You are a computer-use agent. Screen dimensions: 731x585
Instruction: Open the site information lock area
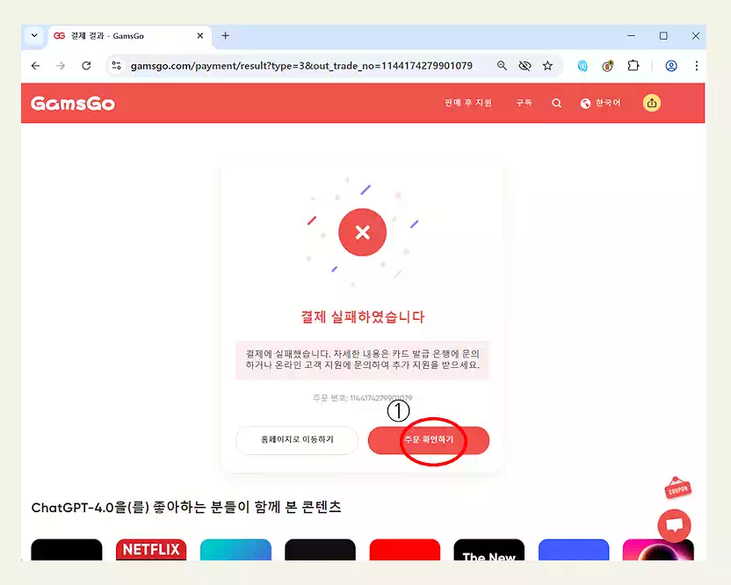(x=117, y=65)
